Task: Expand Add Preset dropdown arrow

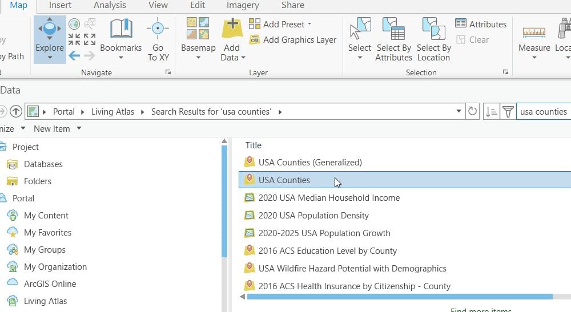Action: coord(309,24)
